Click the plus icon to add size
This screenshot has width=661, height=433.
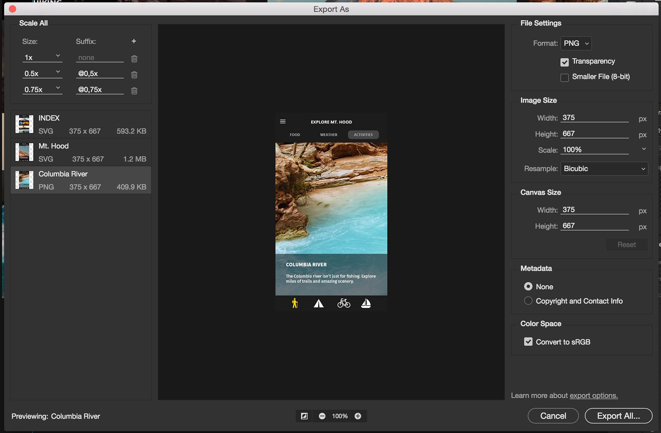pyautogui.click(x=134, y=41)
